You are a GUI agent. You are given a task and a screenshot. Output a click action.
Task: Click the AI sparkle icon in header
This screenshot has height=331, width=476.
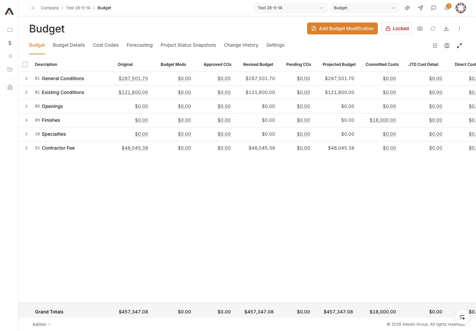pyautogui.click(x=407, y=8)
